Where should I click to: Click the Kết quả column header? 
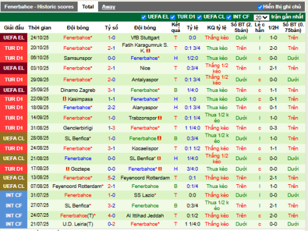pos(176,28)
